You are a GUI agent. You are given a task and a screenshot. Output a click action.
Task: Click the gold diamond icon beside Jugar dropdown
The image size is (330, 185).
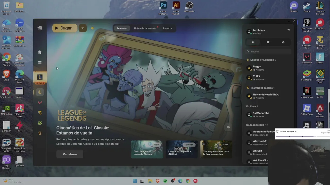tap(92, 28)
